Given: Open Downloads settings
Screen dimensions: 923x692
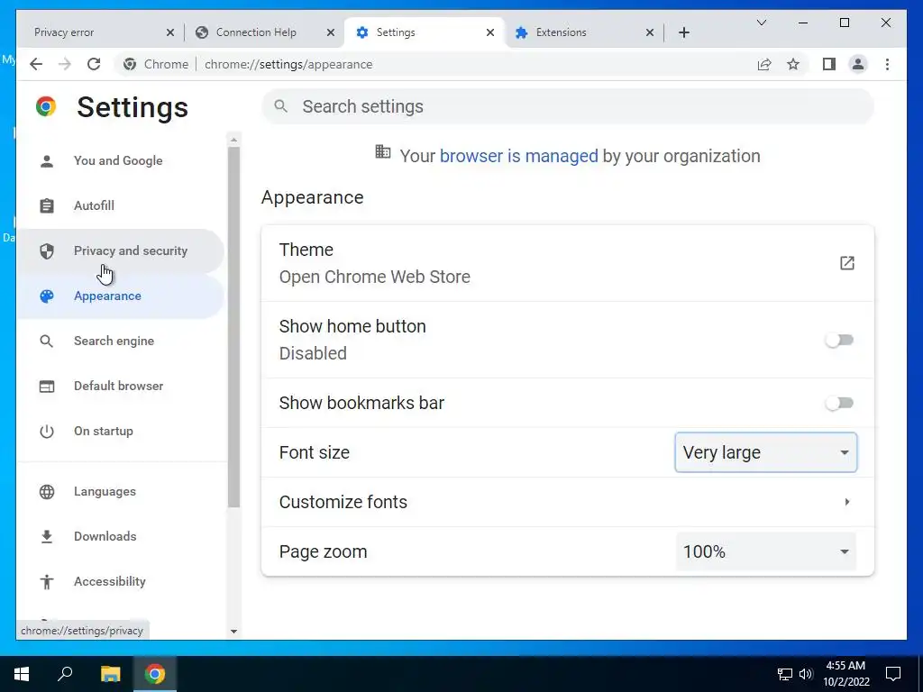Looking at the screenshot, I should coord(120,537).
